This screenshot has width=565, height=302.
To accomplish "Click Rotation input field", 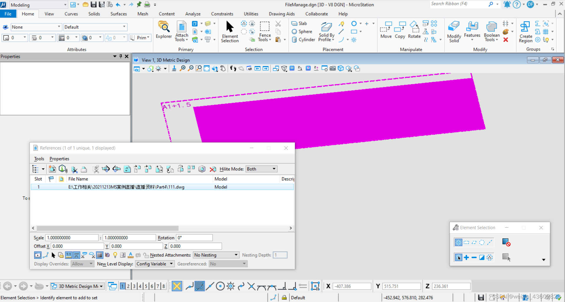I will [194, 238].
